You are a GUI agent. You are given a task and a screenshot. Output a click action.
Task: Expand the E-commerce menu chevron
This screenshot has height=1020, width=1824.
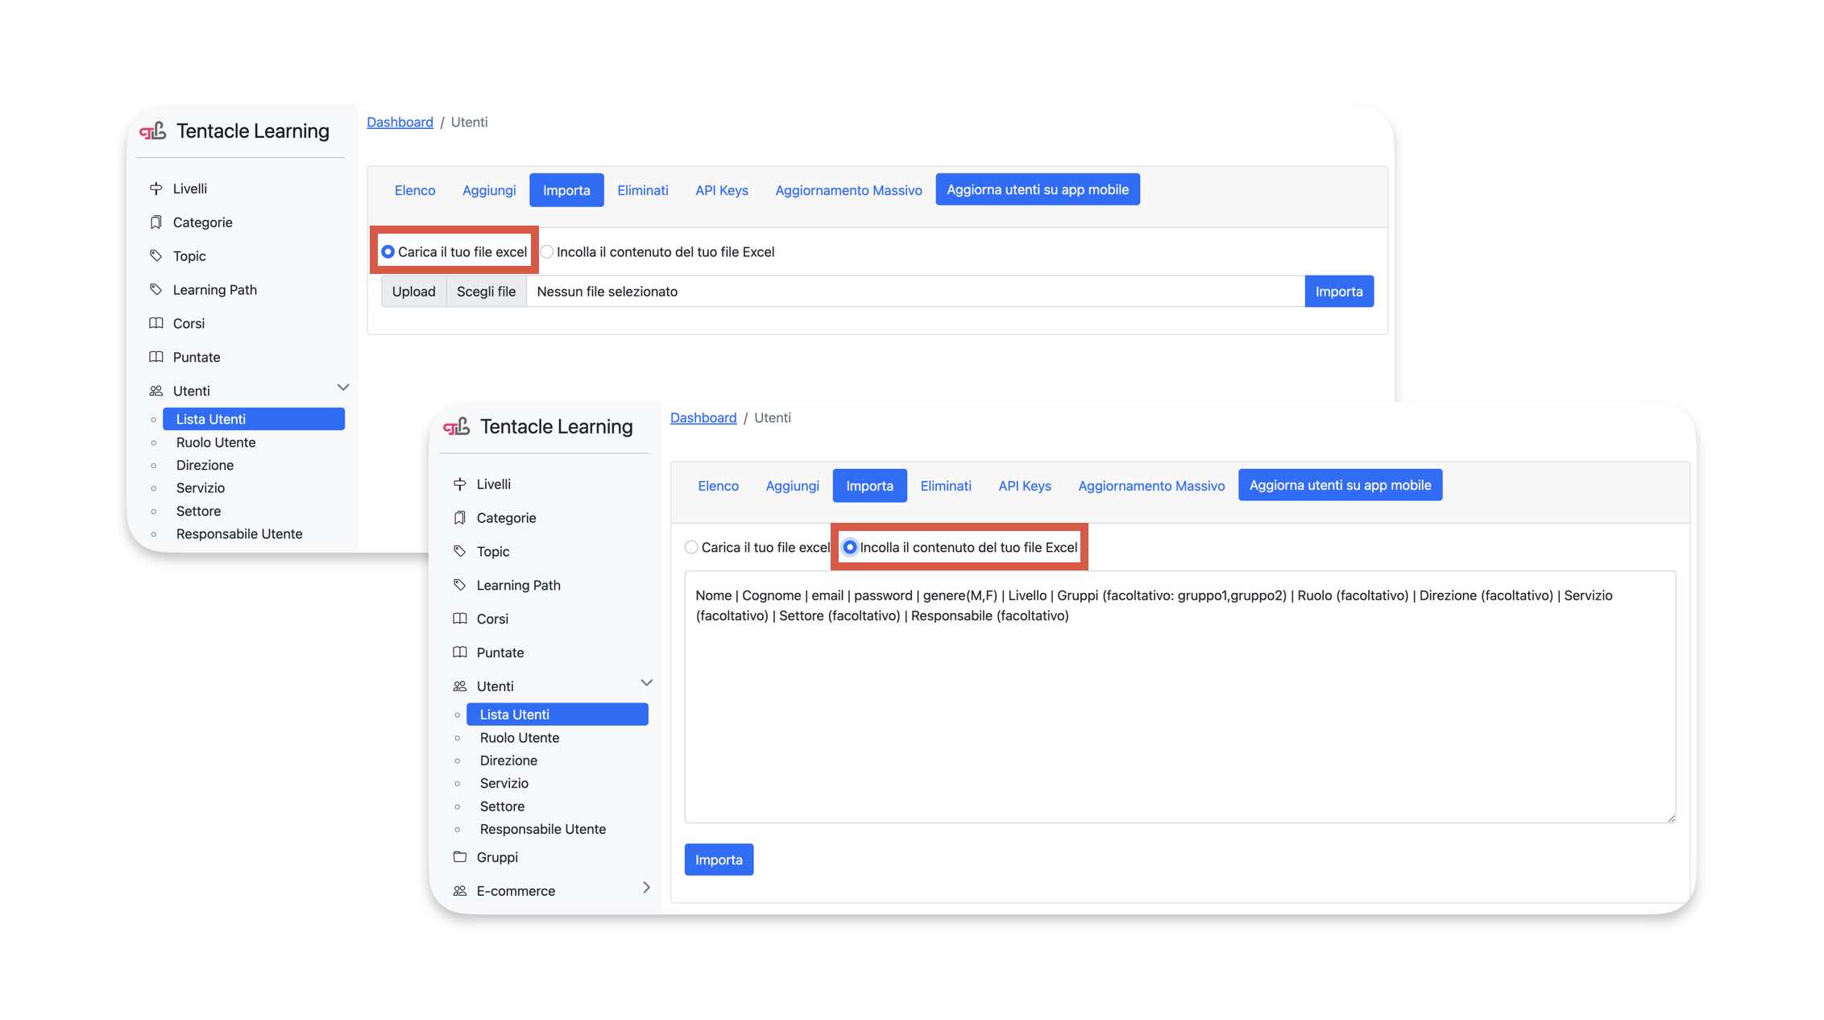[646, 888]
